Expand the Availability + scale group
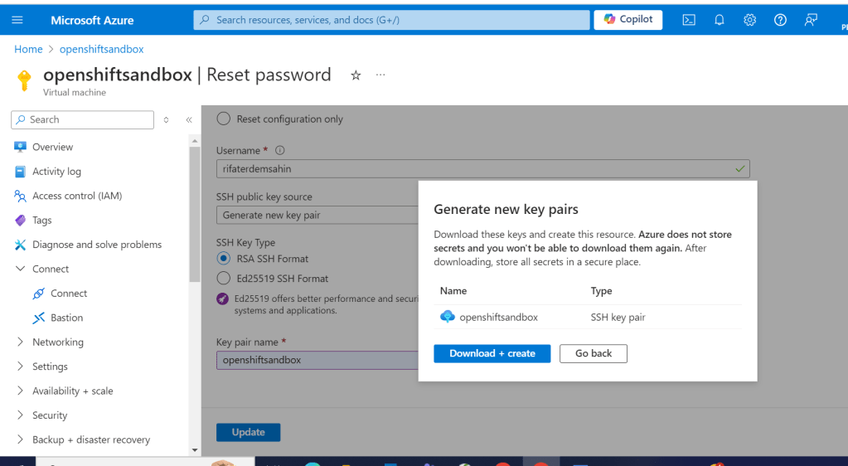The width and height of the screenshot is (848, 466). pyautogui.click(x=20, y=391)
